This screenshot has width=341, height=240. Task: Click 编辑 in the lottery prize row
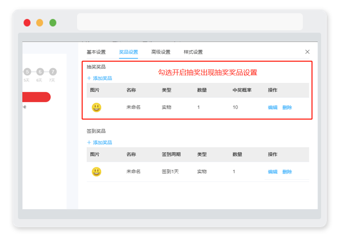click(x=272, y=107)
